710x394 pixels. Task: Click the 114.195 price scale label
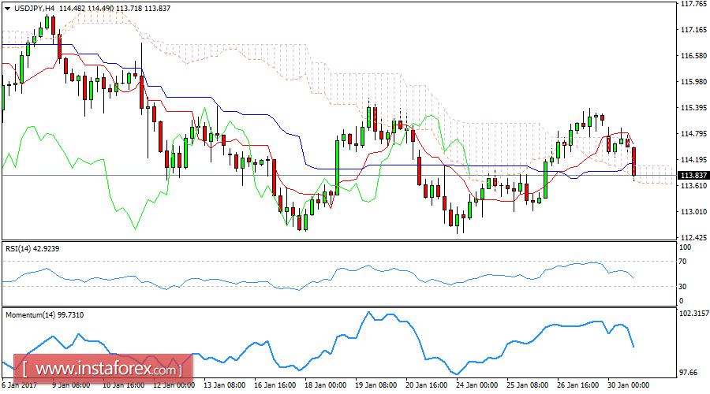693,160
